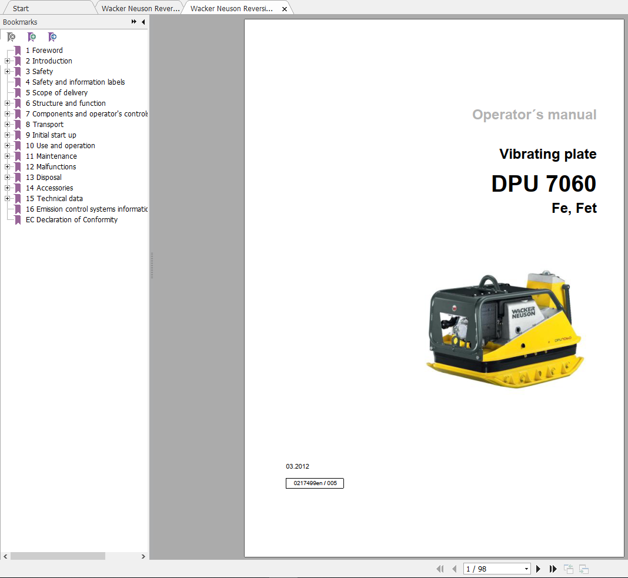The image size is (628, 578).
Task: Click the delete bookmark icon
Action: coord(12,37)
